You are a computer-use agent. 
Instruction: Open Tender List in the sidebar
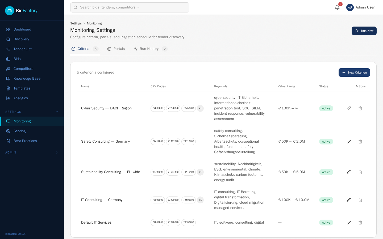(32, 49)
